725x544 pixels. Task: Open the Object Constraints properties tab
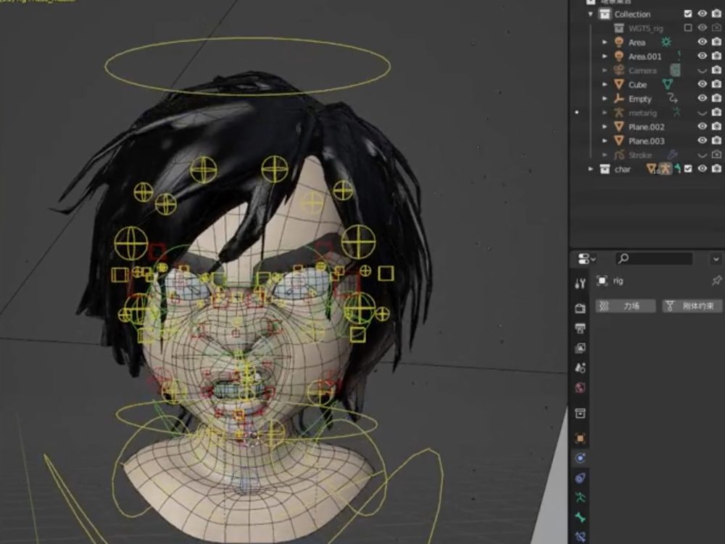point(580,478)
